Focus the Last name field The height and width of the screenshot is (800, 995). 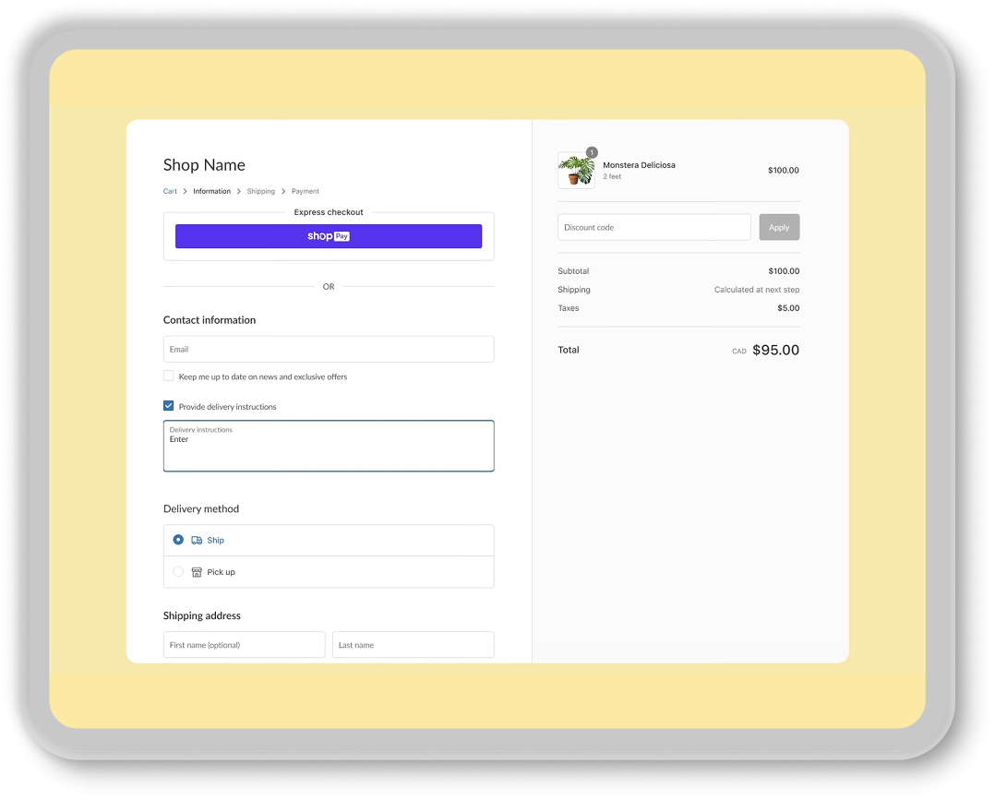tap(413, 645)
